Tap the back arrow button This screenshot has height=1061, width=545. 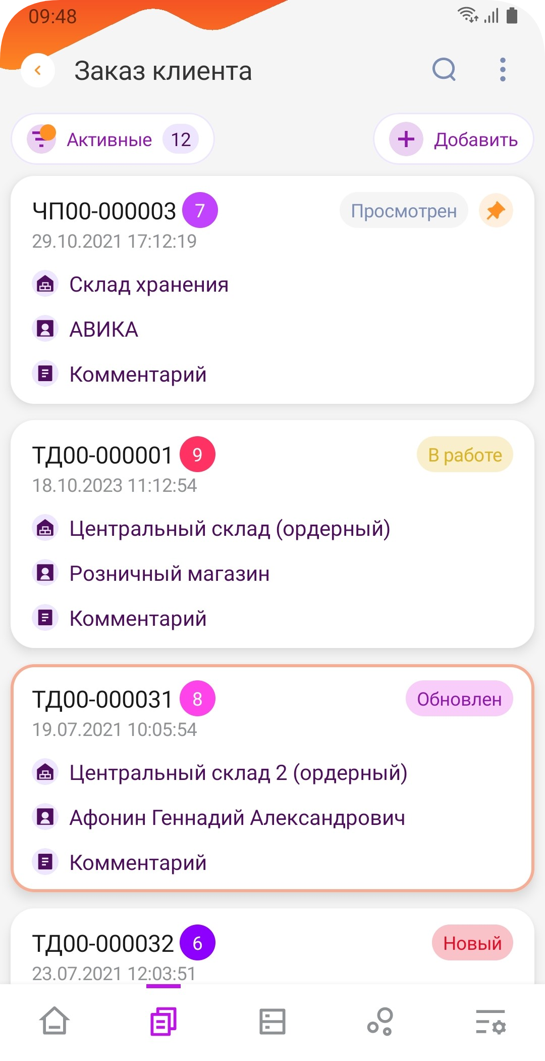pyautogui.click(x=38, y=70)
